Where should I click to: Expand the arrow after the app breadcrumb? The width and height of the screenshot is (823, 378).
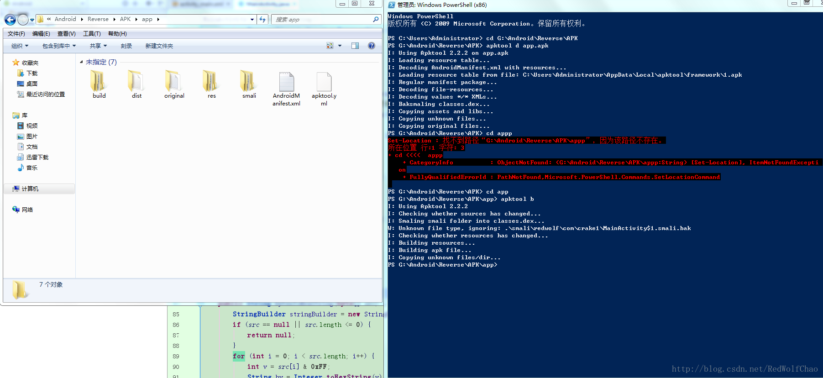click(x=158, y=19)
